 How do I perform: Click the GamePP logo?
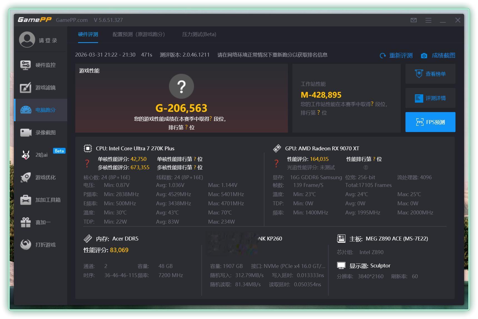[35, 20]
